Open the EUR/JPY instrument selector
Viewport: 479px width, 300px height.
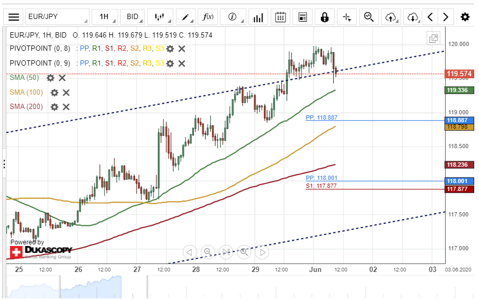click(x=57, y=17)
